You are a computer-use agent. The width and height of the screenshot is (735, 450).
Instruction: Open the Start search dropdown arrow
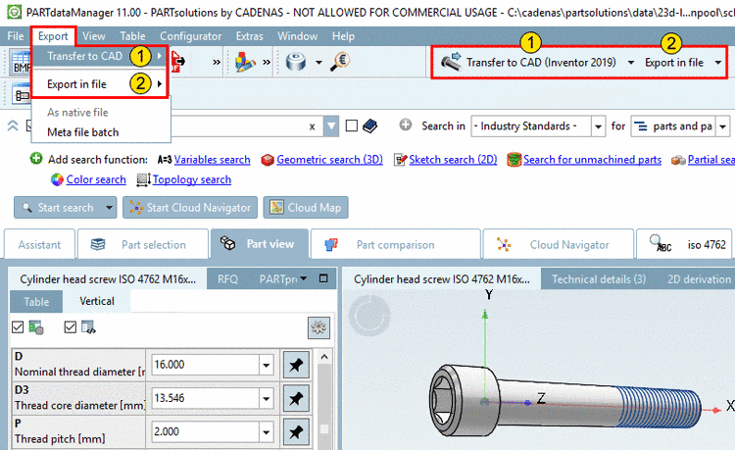109,208
